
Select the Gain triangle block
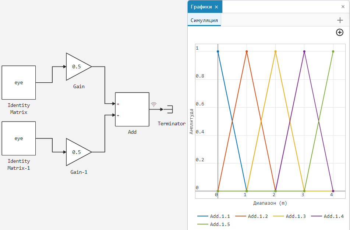pos(79,67)
